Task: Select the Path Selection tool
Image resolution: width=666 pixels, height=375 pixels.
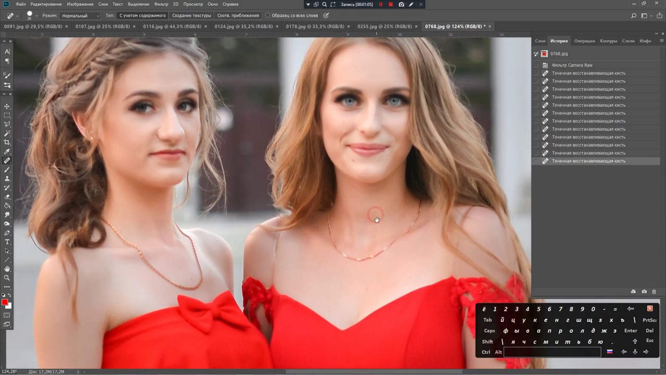Action: click(x=7, y=251)
